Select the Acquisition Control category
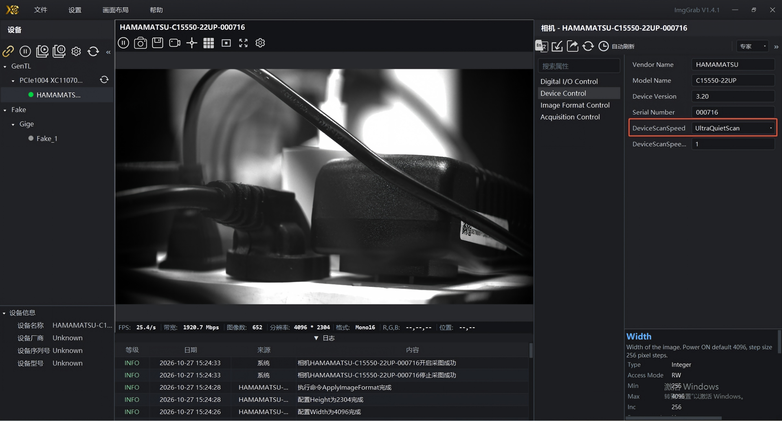 pos(579,117)
